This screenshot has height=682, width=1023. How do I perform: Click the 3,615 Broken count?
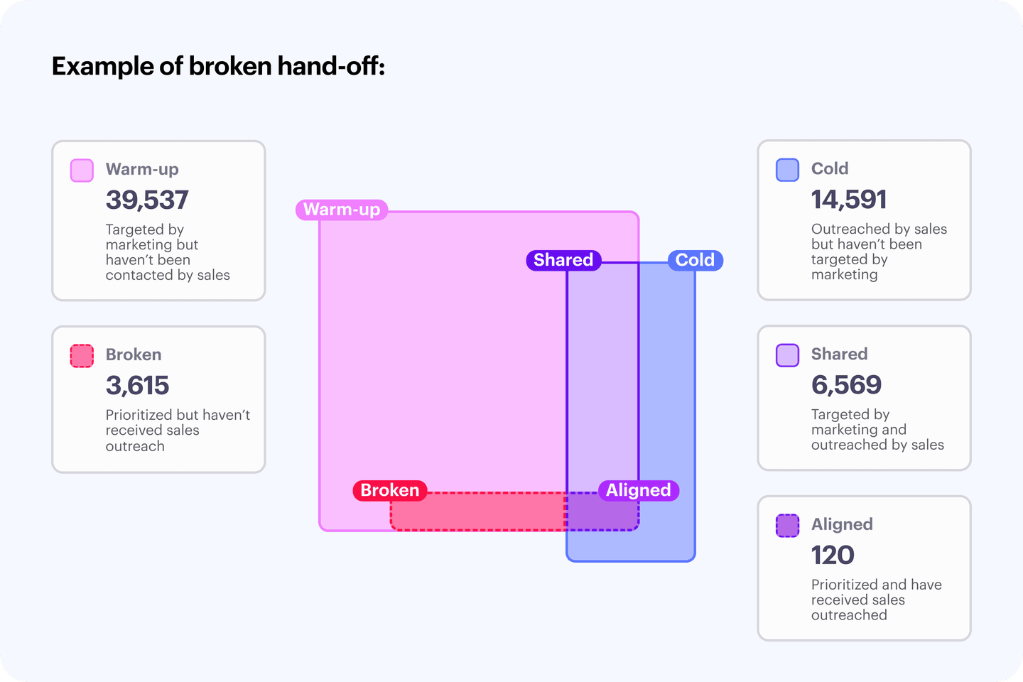pyautogui.click(x=137, y=386)
